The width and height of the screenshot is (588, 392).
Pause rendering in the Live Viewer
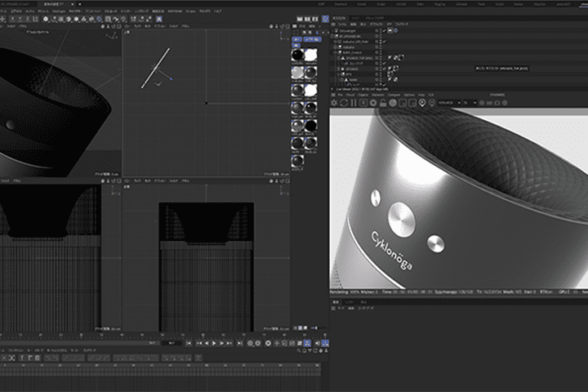click(354, 103)
